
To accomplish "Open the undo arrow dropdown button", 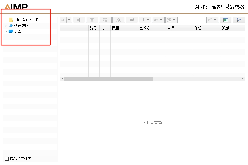I will (x=212, y=20).
